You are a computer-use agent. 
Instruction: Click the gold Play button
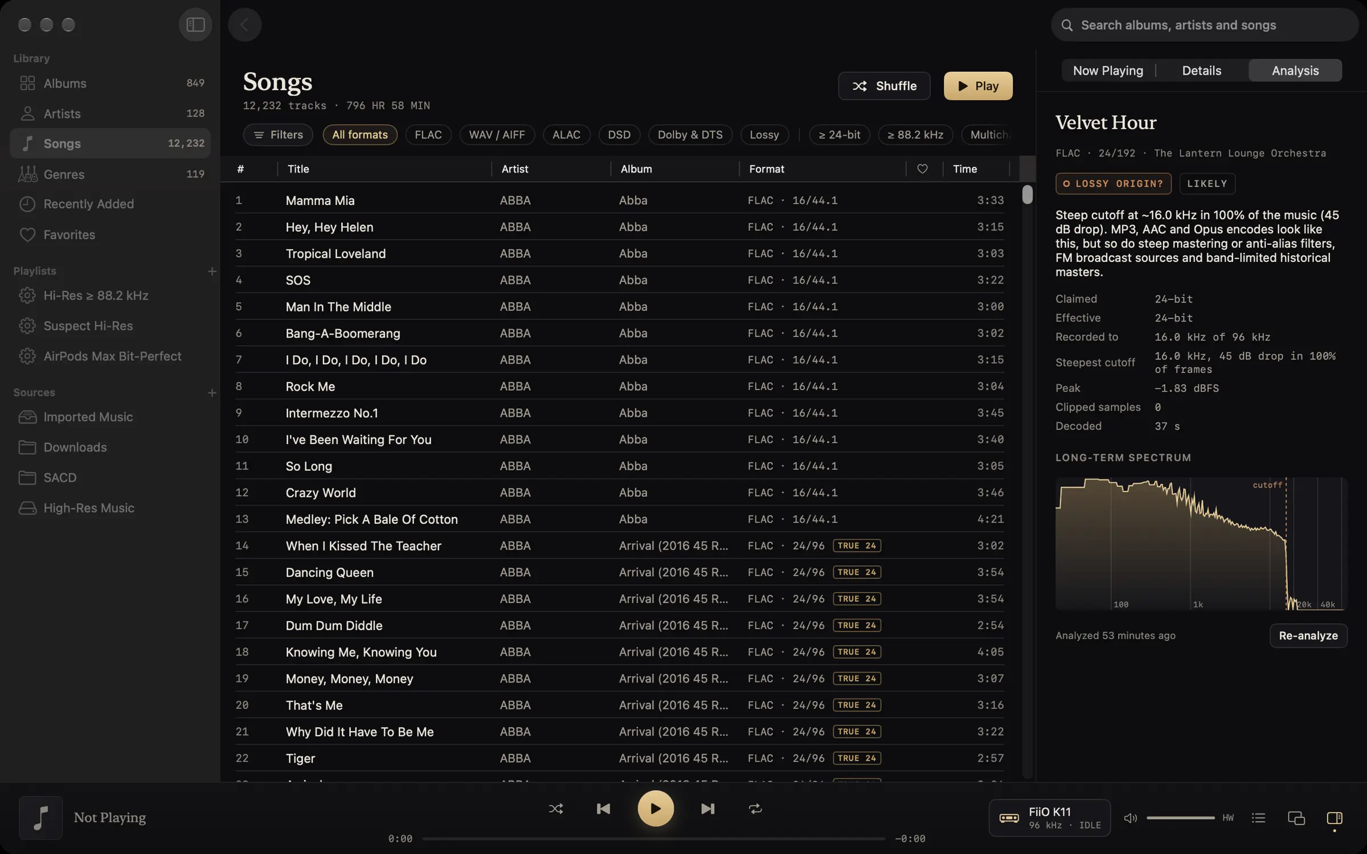pos(978,86)
